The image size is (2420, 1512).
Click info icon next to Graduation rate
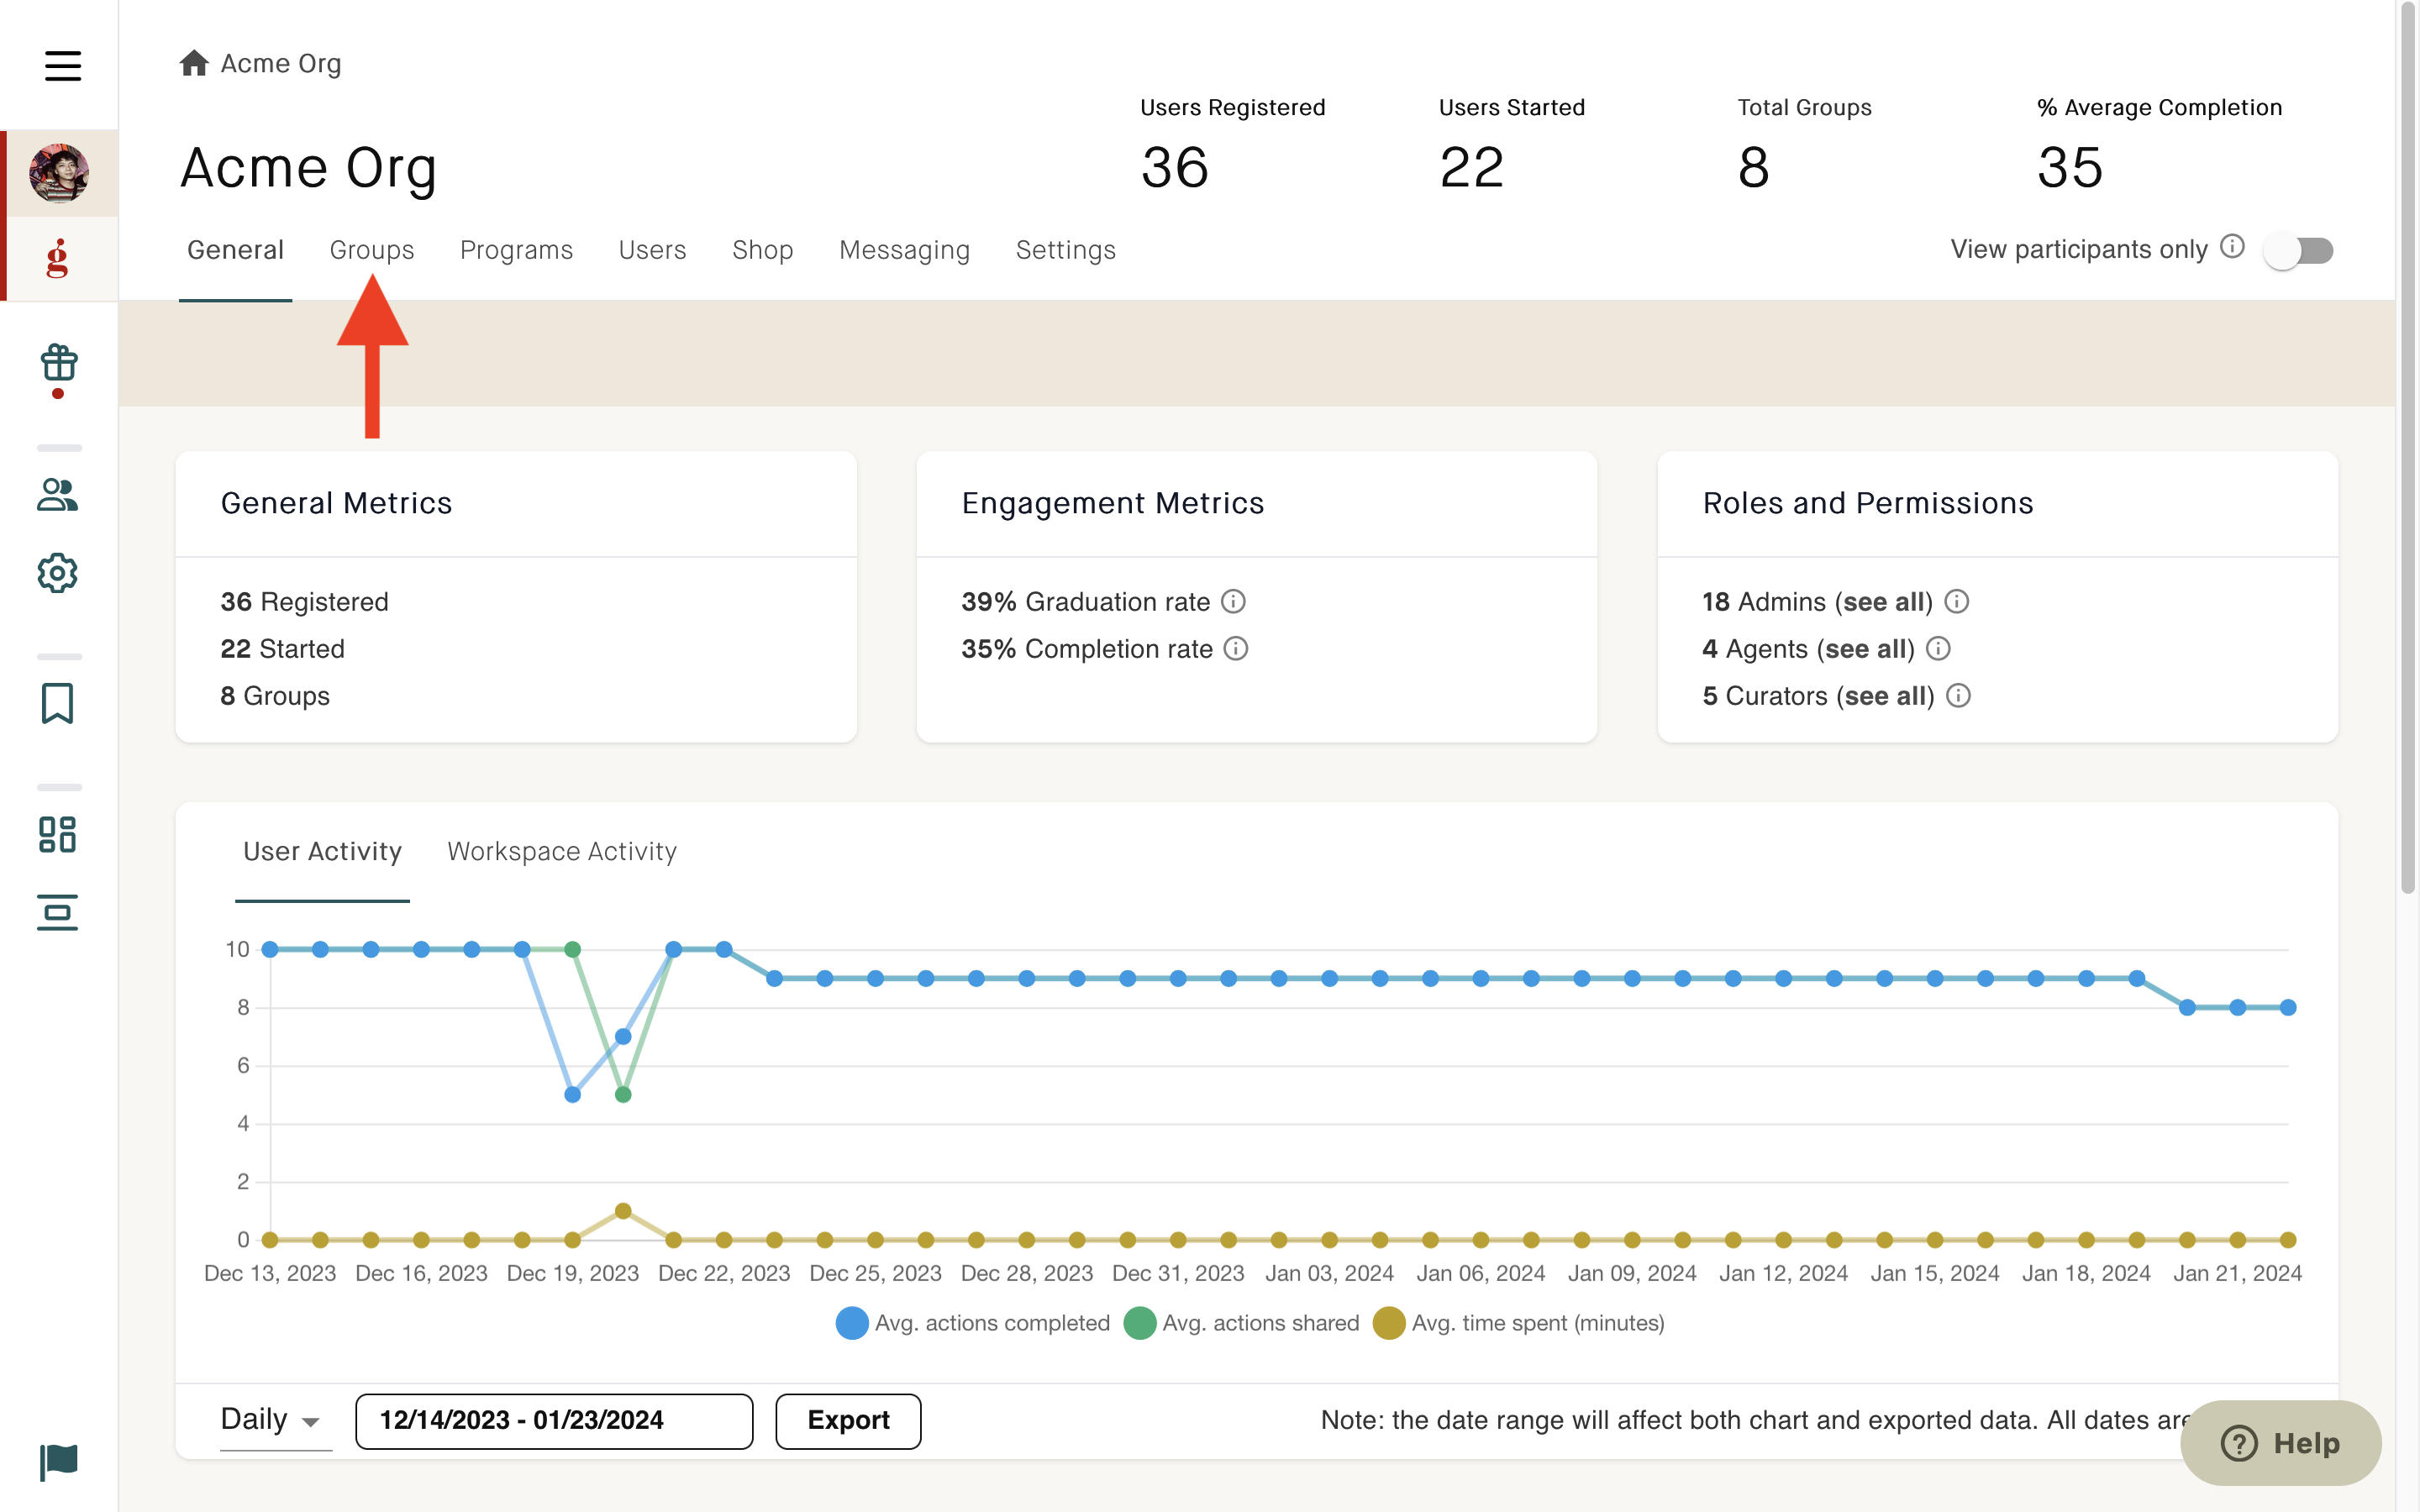pos(1234,601)
